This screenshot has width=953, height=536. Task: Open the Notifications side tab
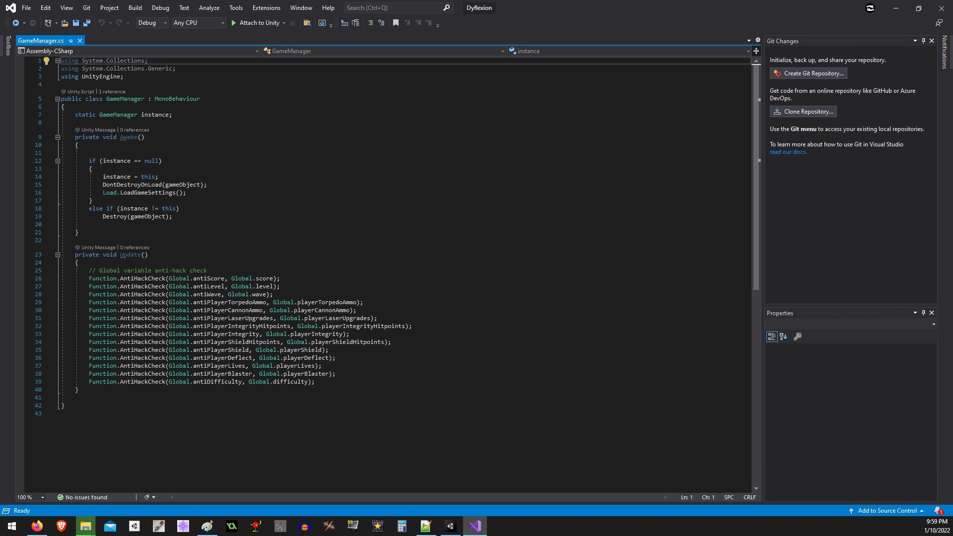[x=945, y=52]
